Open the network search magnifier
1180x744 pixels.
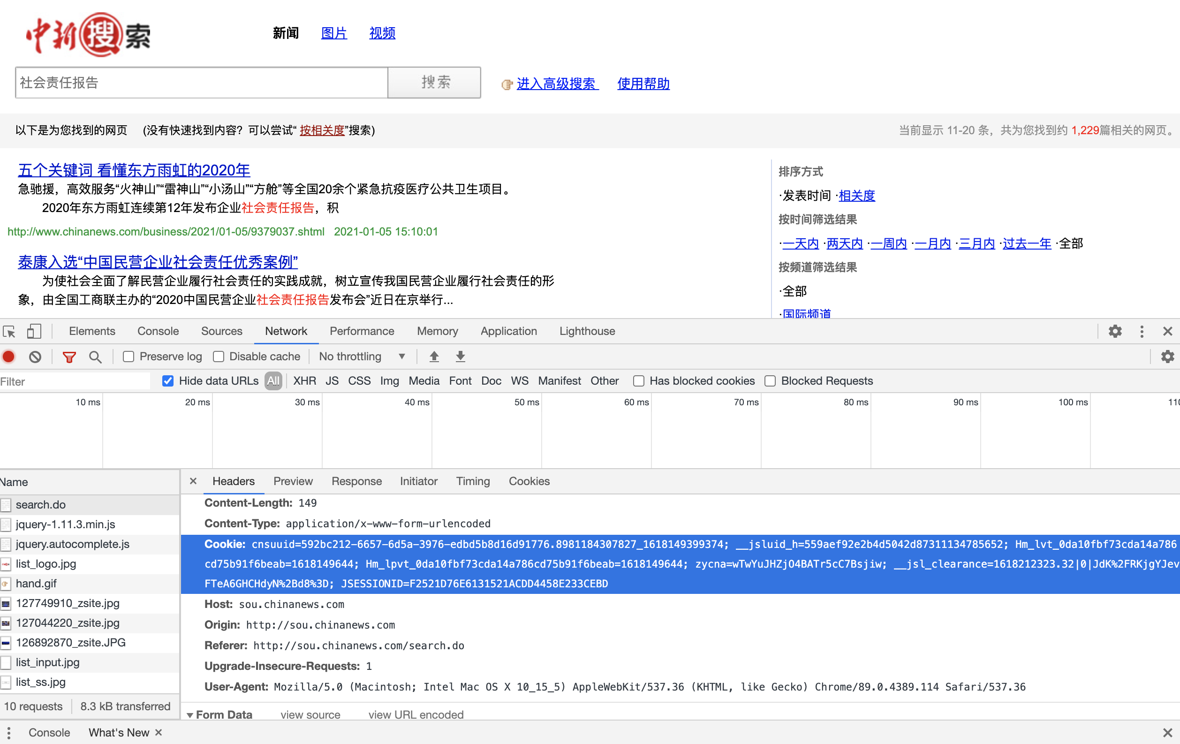(x=95, y=357)
